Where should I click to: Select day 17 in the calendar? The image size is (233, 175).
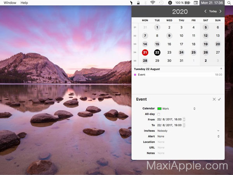point(181,44)
